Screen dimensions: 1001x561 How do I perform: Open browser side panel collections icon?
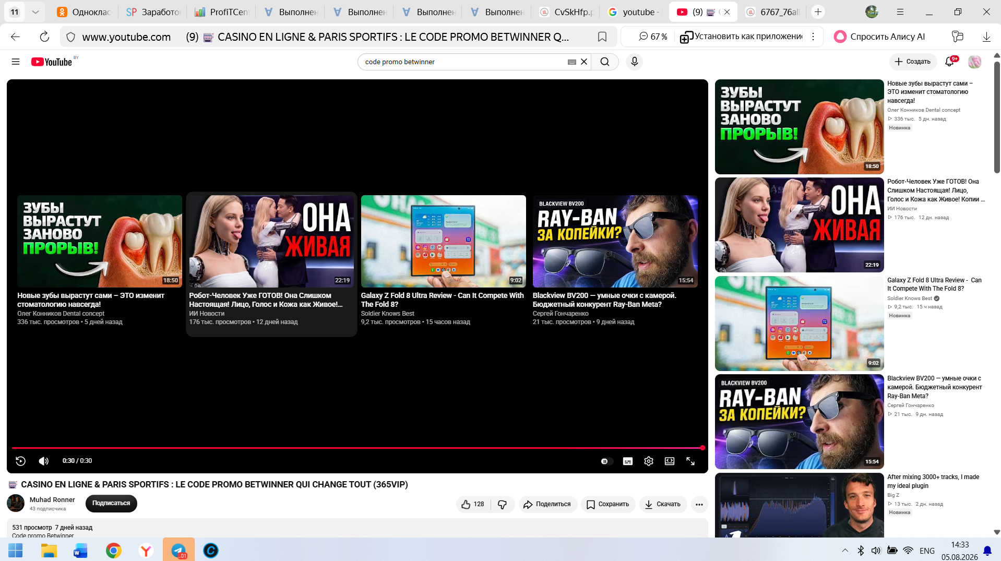tap(957, 37)
